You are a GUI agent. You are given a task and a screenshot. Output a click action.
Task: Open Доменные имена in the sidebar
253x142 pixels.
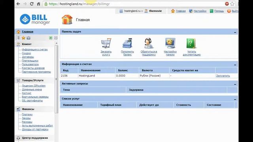point(32,90)
